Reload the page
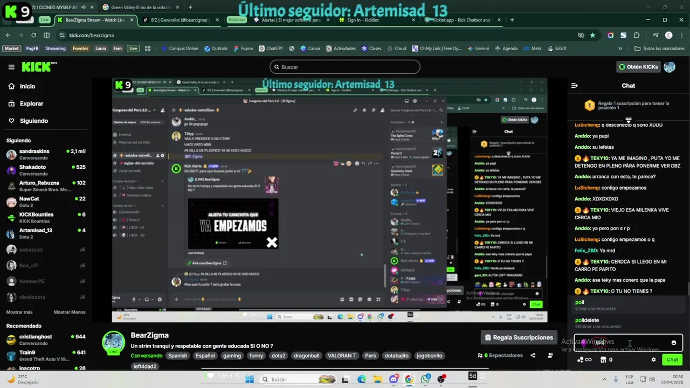 (x=33, y=35)
